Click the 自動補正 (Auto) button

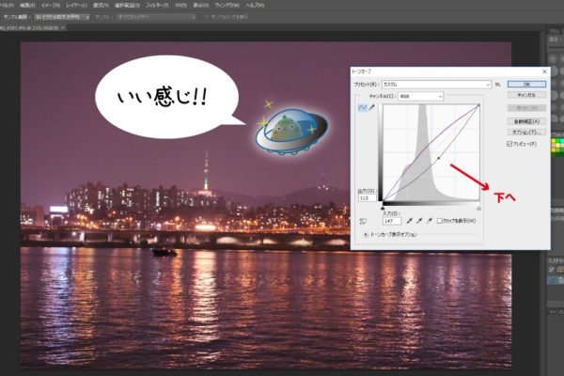click(x=525, y=121)
